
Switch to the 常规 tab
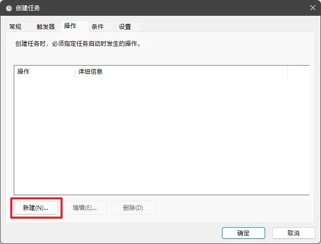pos(20,26)
